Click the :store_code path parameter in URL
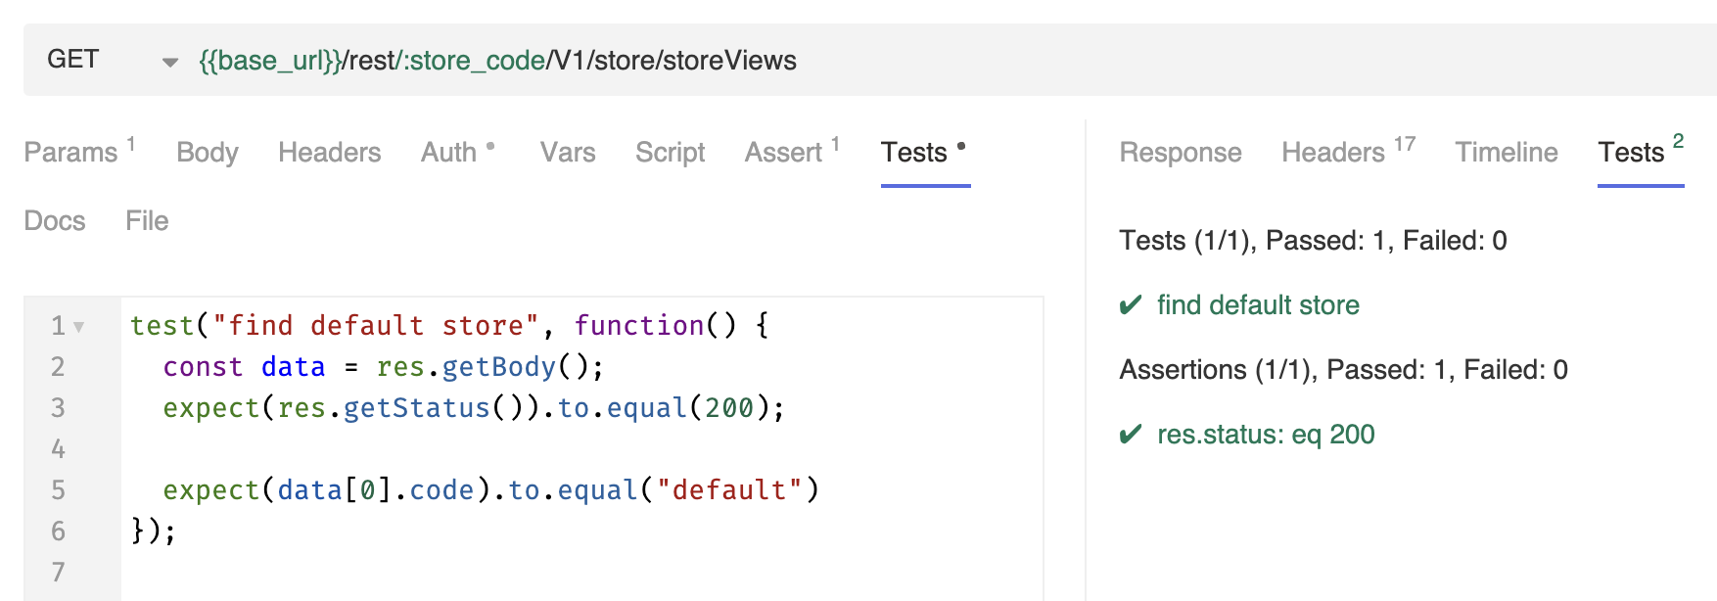Image resolution: width=1717 pixels, height=601 pixels. 474,61
